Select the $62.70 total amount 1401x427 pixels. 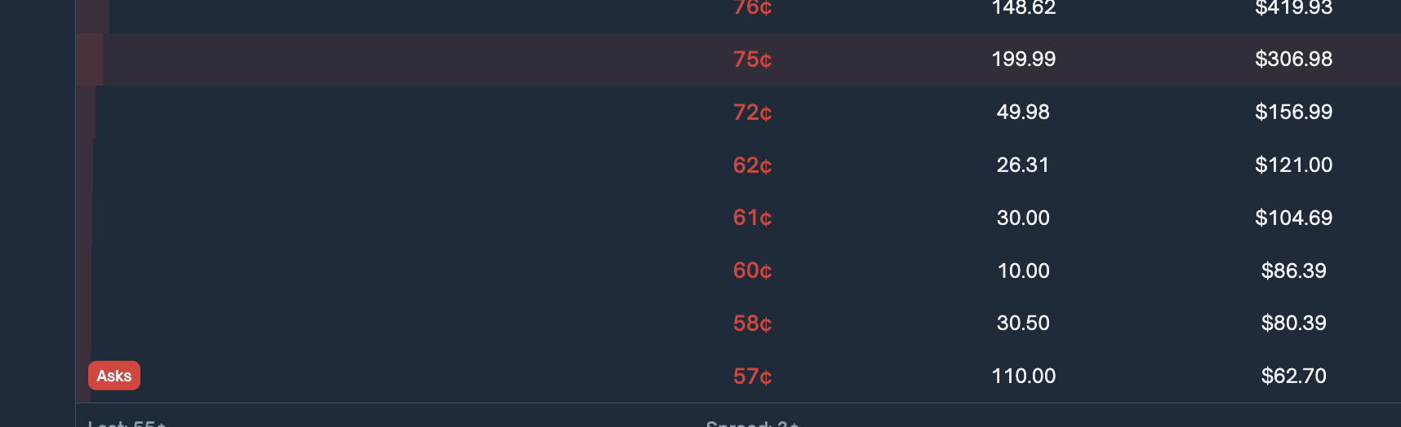pyautogui.click(x=1293, y=376)
